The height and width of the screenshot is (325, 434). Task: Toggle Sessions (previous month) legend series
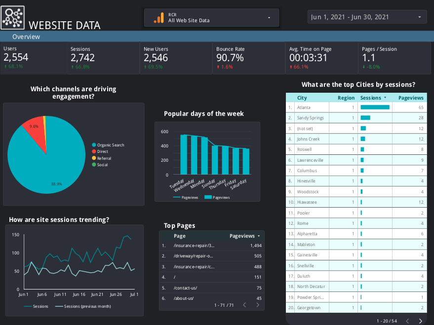pos(83,306)
